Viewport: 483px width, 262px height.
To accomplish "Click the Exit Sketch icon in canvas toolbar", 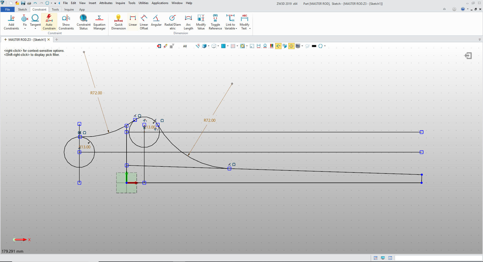I will pos(159,46).
